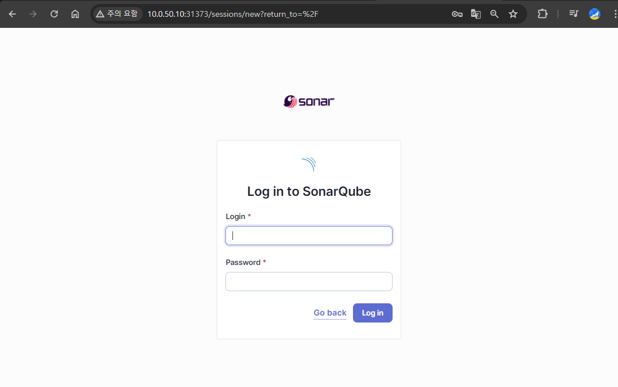Open the zoom magnifier icon in address bar
Image resolution: width=618 pixels, height=387 pixels.
(x=495, y=14)
